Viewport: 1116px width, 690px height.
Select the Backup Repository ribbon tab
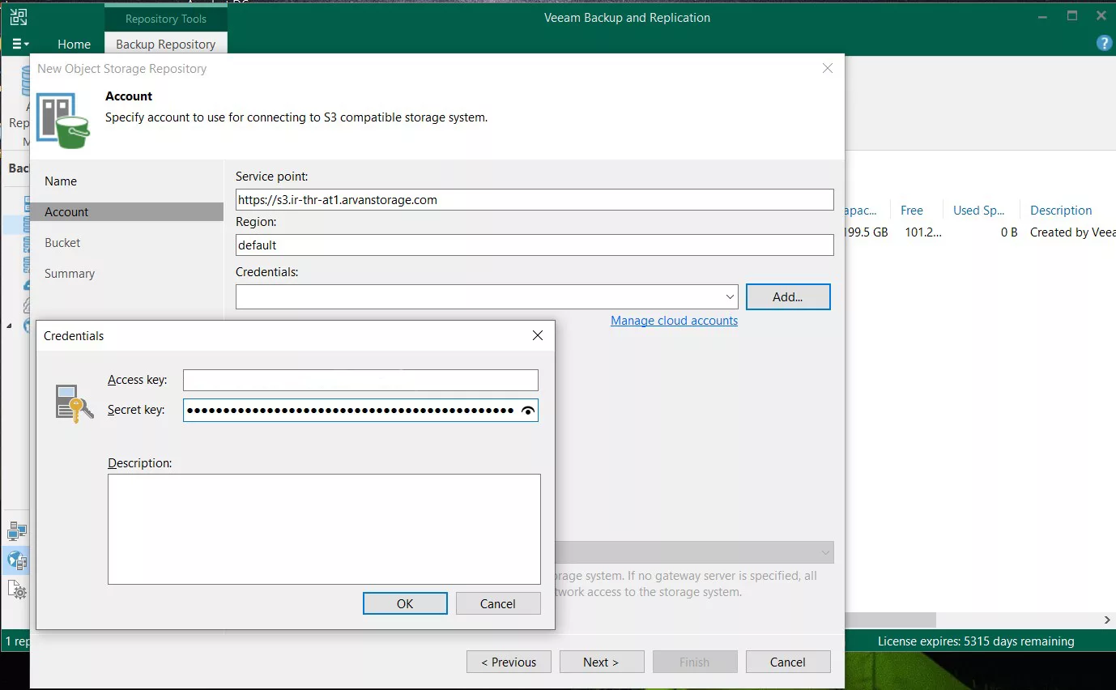[165, 45]
